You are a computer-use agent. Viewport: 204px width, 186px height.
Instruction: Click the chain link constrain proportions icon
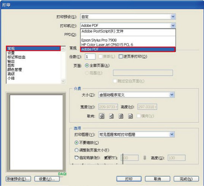(x=144, y=158)
